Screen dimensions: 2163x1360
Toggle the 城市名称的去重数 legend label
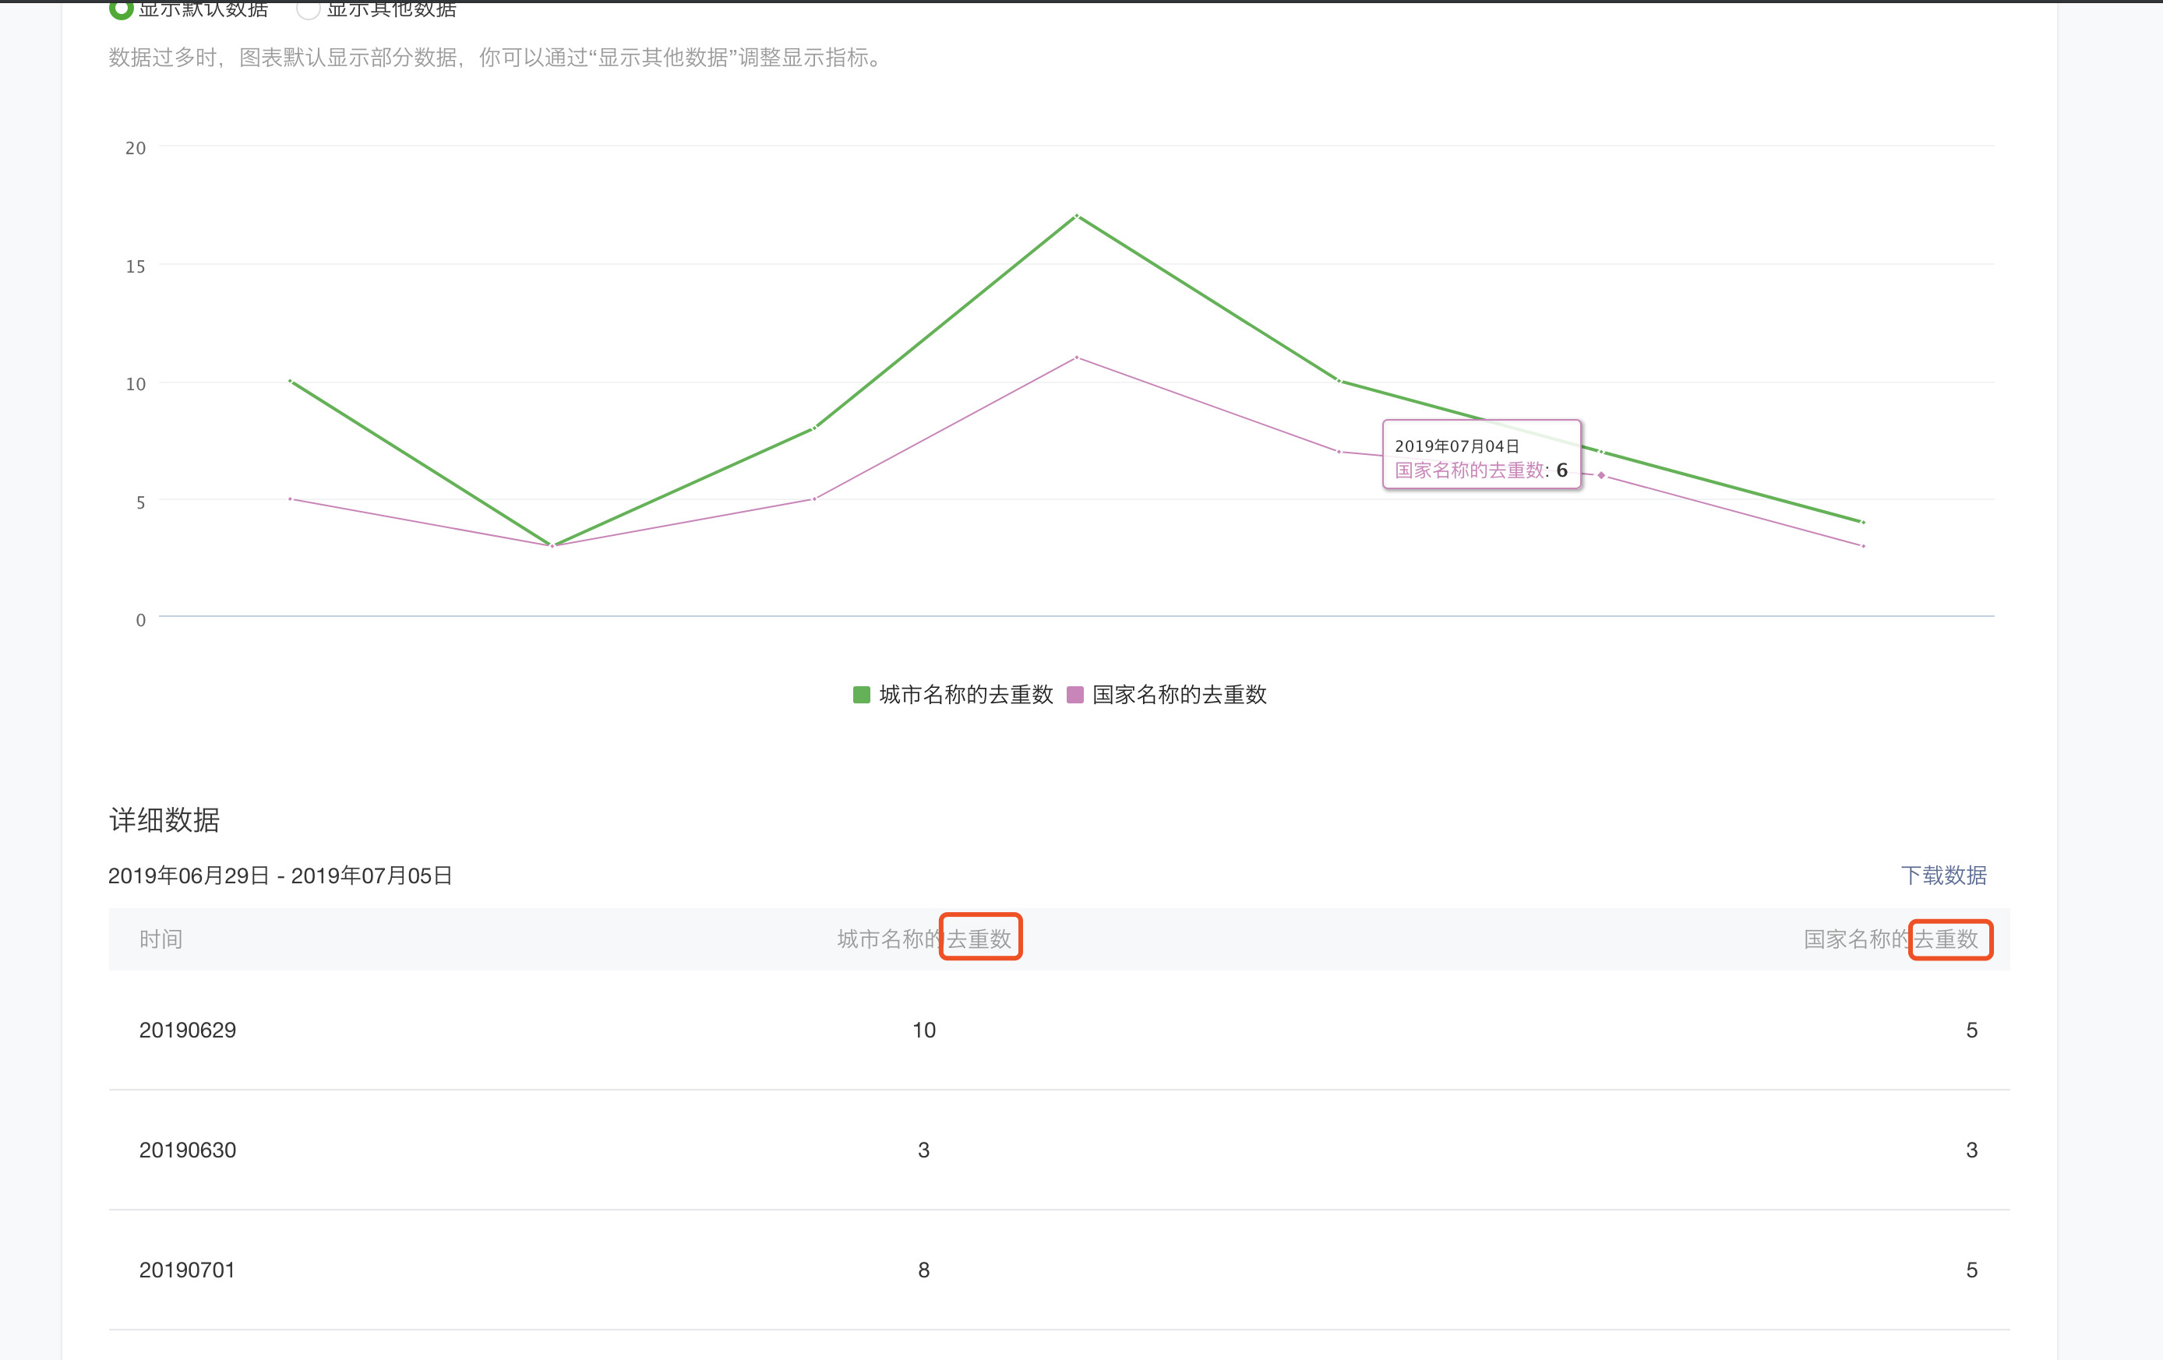click(x=965, y=695)
